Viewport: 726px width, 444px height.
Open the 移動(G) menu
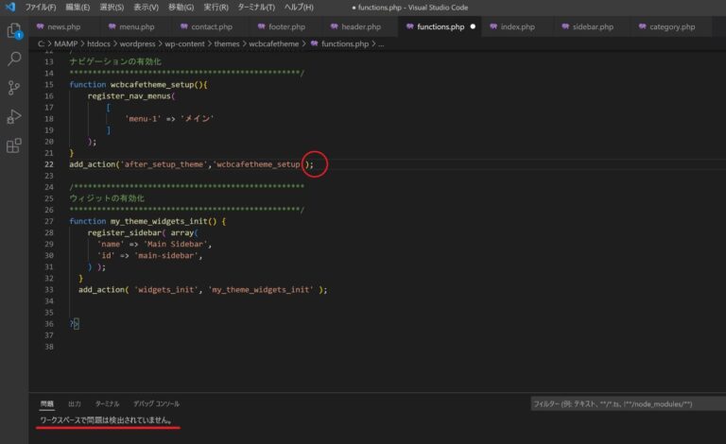coord(181,8)
